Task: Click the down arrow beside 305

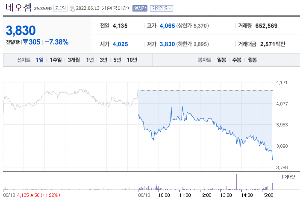Action: pyautogui.click(x=25, y=42)
